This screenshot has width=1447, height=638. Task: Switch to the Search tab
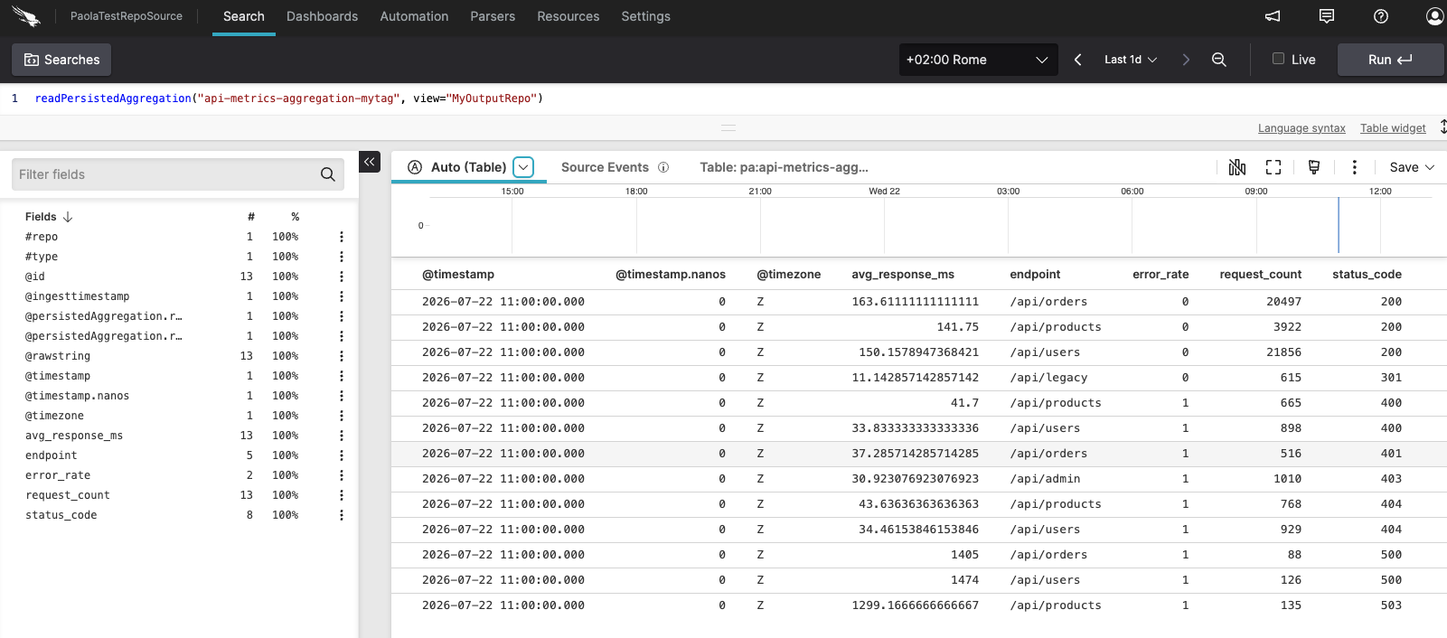click(x=244, y=16)
